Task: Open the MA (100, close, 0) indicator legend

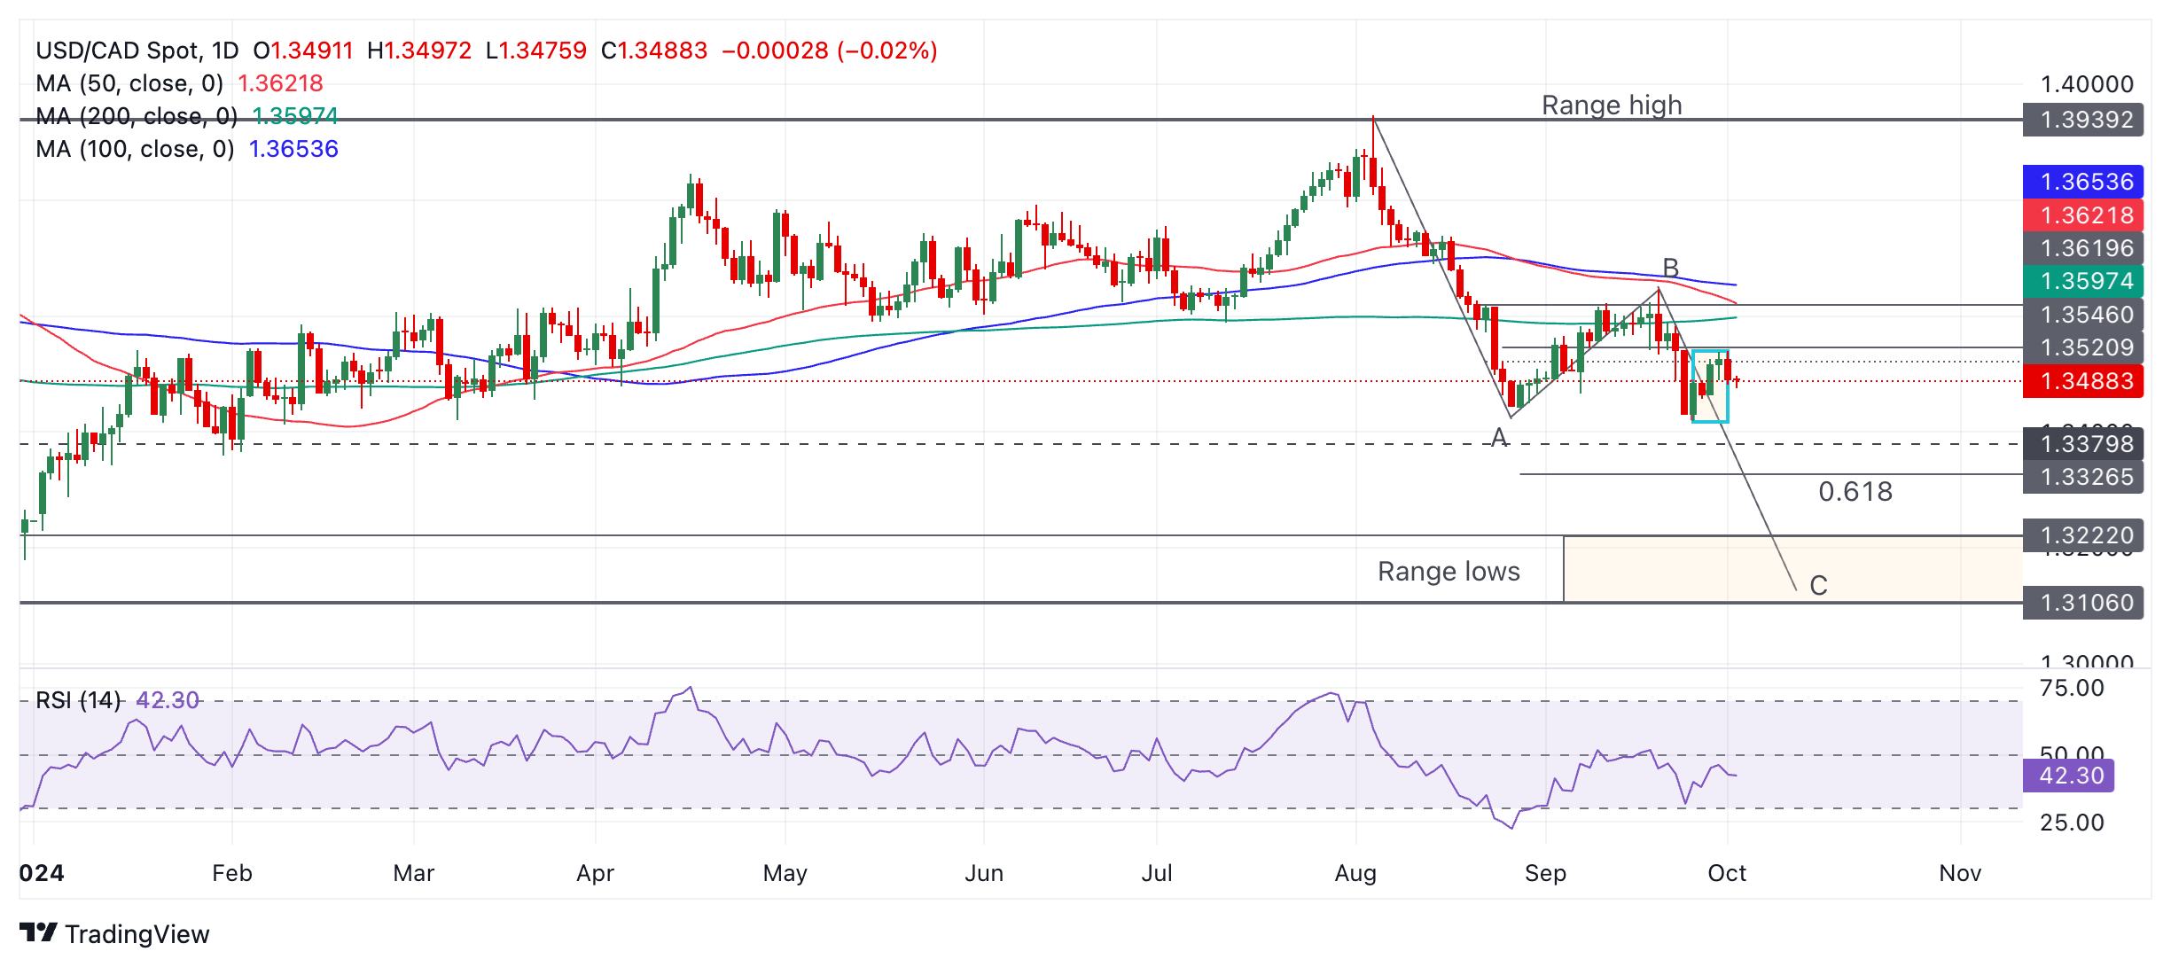Action: (135, 149)
